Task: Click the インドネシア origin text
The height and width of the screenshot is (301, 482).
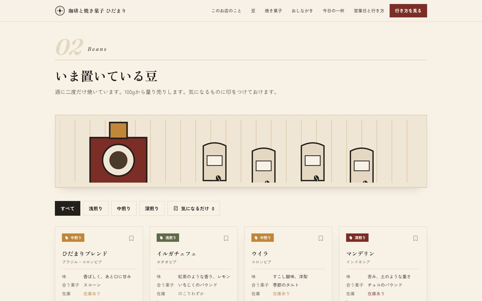Action: tap(358, 262)
